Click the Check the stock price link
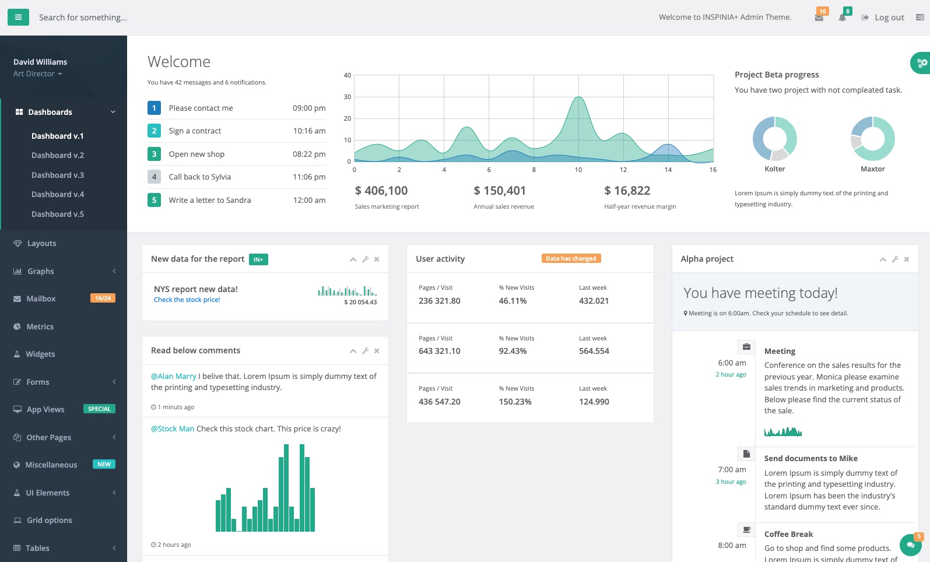The image size is (930, 562). (187, 300)
